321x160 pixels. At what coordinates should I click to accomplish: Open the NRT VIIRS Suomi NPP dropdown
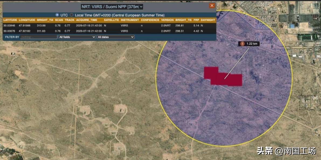(x=112, y=7)
